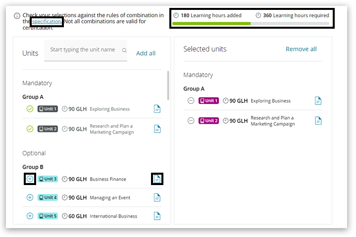Add Unit 3 Business Finance with plus icon
Viewport: 356px width, 237px height.
click(30, 179)
